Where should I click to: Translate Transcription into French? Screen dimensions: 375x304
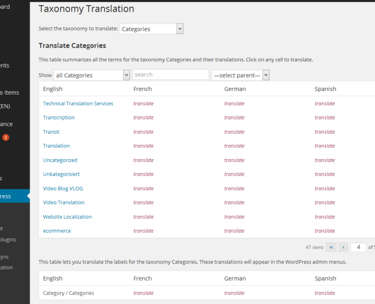click(144, 117)
